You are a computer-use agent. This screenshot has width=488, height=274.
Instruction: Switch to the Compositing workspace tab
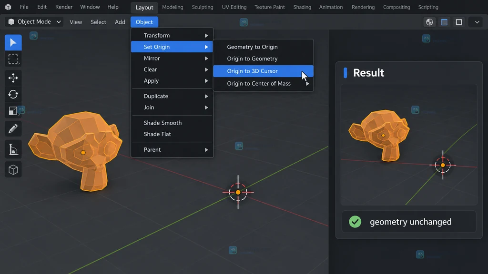point(396,7)
